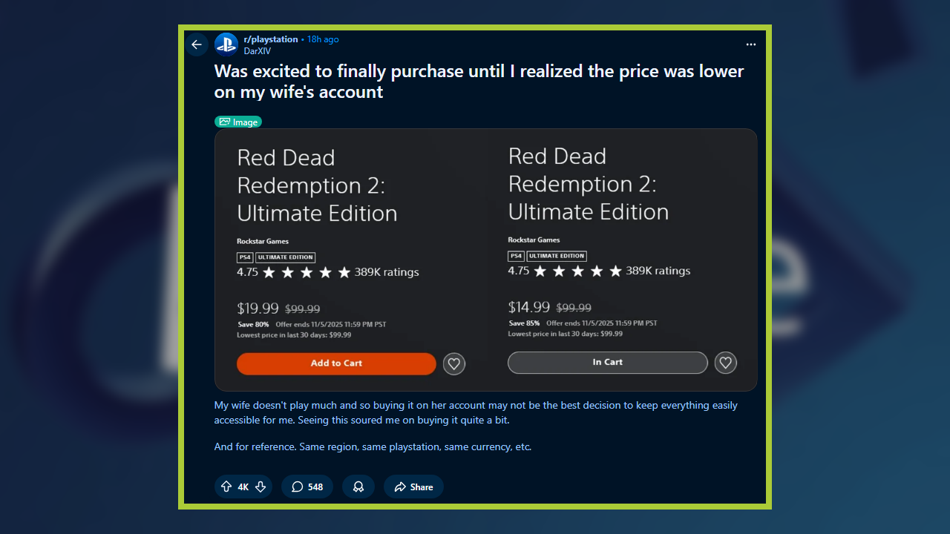The width and height of the screenshot is (950, 534).
Task: Upvote the post
Action: pyautogui.click(x=226, y=487)
